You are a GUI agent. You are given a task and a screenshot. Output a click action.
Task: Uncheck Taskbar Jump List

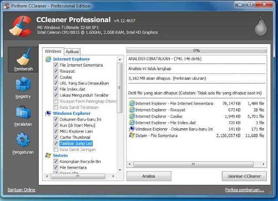[56, 143]
